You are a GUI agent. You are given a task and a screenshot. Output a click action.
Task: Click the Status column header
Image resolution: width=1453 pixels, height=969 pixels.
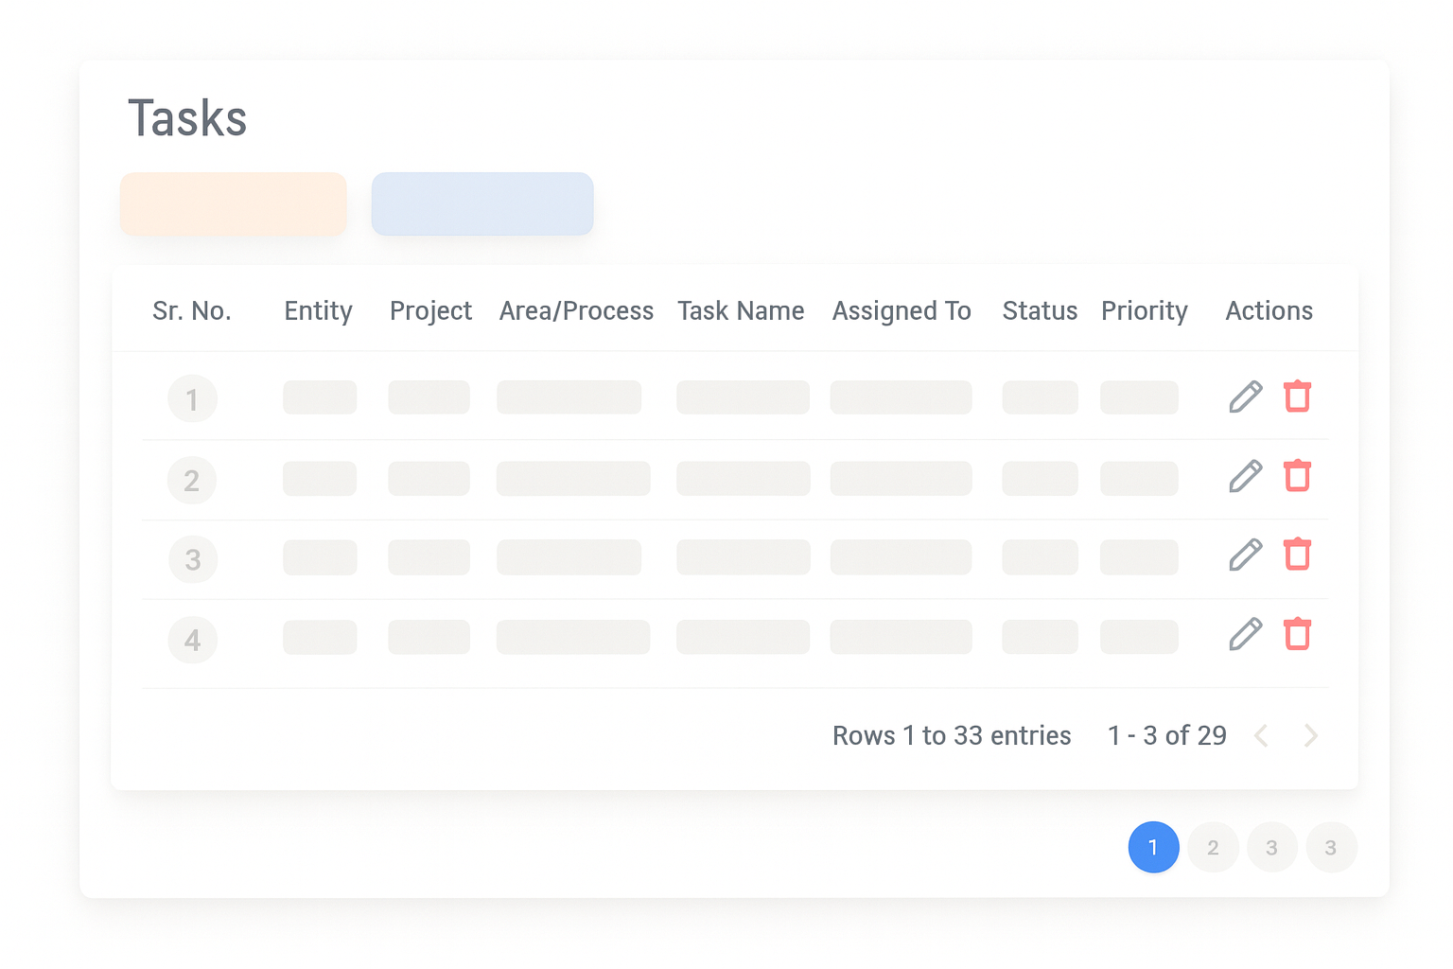(1040, 311)
